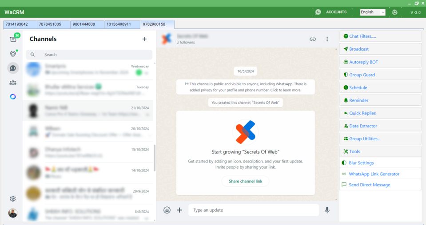426x225 pixels.
Task: Click the Type an update field
Action: [x=253, y=210]
